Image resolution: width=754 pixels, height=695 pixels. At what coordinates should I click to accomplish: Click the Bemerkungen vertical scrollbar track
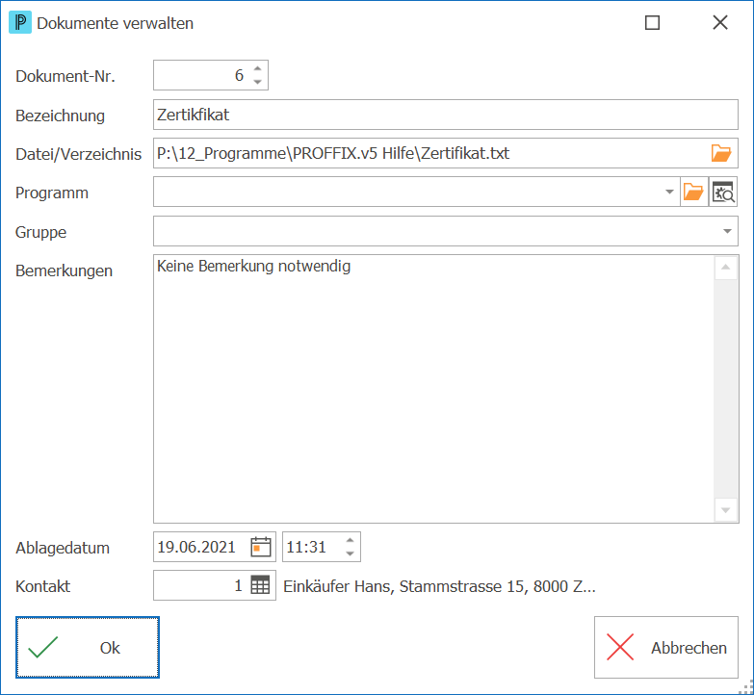[x=726, y=389]
